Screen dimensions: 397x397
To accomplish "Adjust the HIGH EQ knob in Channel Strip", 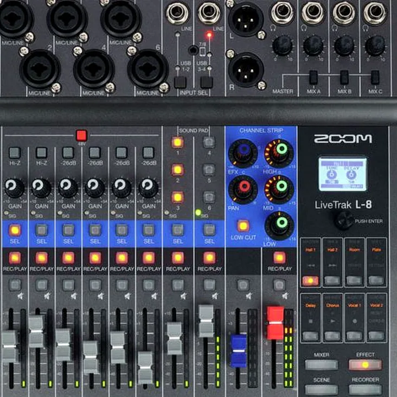I will (279, 153).
